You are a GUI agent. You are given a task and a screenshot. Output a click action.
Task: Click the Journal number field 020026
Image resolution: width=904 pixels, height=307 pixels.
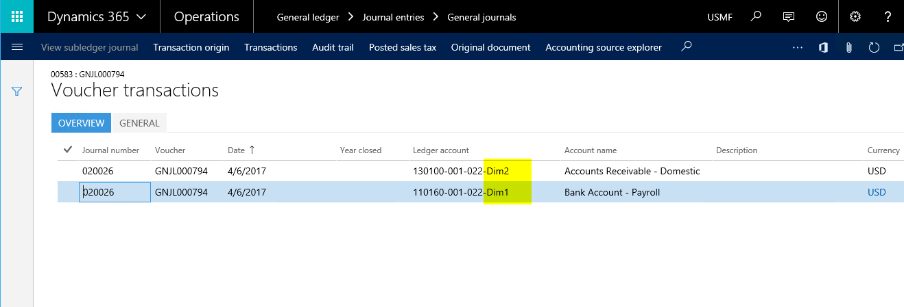115,192
